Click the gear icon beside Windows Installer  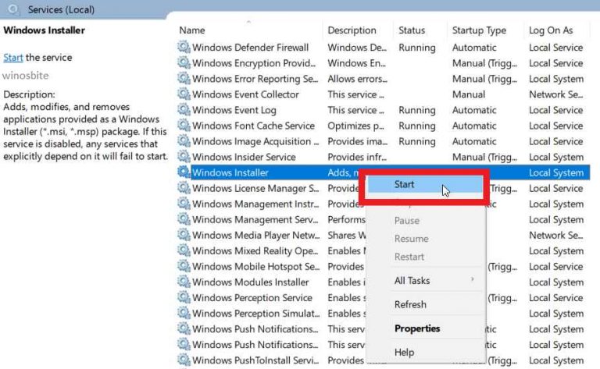tap(184, 172)
